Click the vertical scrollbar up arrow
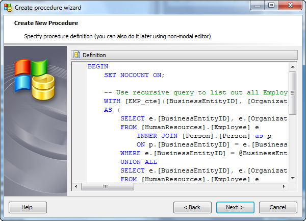Image resolution: width=306 pixels, height=221 pixels. (292, 66)
